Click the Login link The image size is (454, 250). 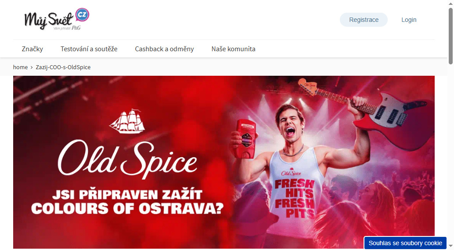click(x=409, y=20)
